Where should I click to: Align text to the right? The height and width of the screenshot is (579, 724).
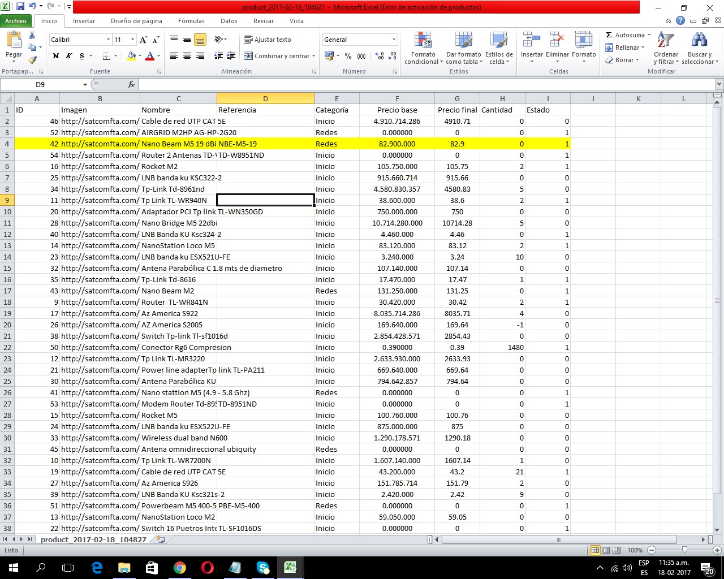click(x=200, y=56)
